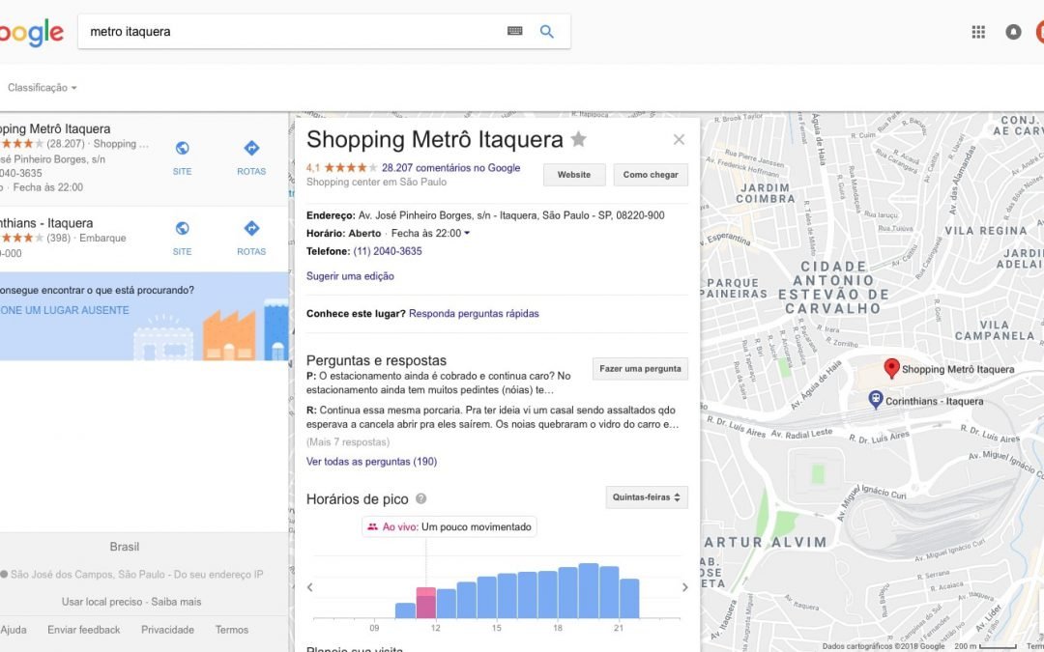Click the Fazer uma pergunta button
Image resolution: width=1044 pixels, height=652 pixels.
pyautogui.click(x=640, y=369)
